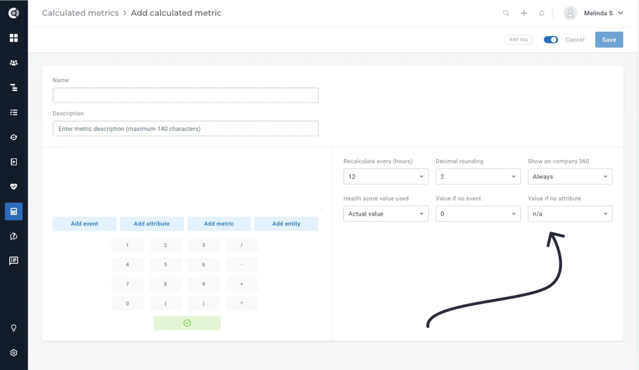Viewport: 639px width, 370px height.
Task: Open the customers people icon in sidebar
Action: coord(14,63)
